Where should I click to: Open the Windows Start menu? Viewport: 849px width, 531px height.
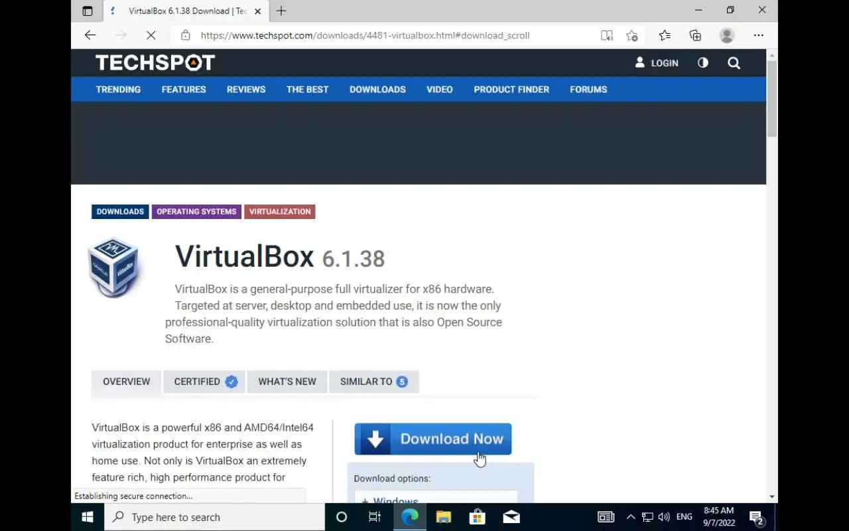(x=88, y=517)
